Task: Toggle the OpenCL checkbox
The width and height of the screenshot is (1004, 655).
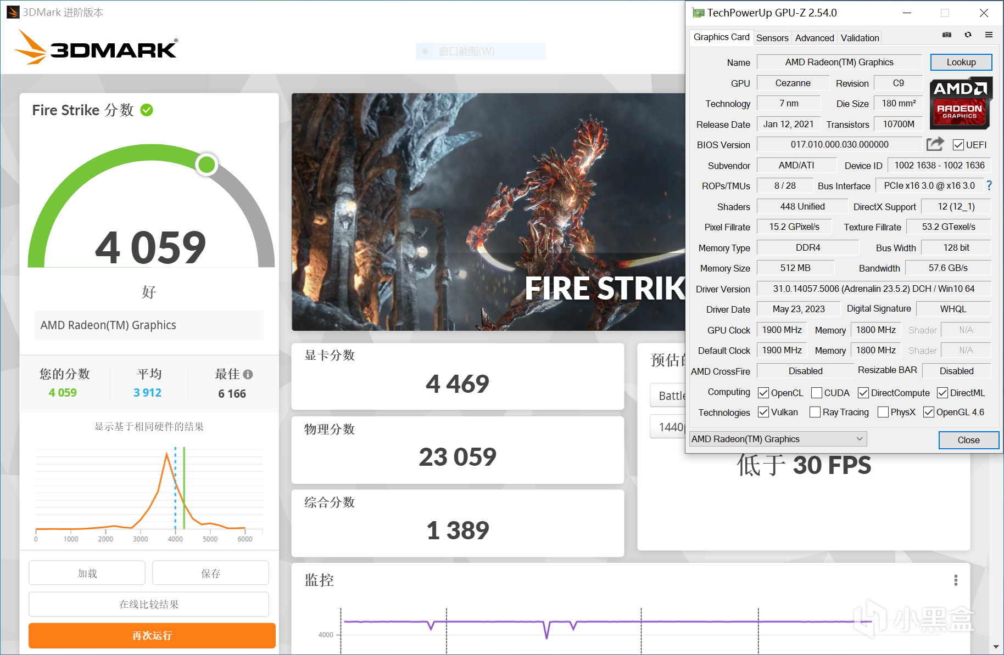Action: point(763,393)
